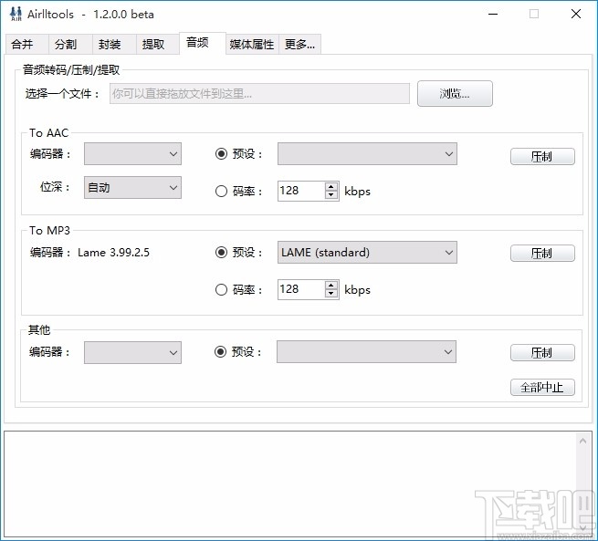
Task: Click the log output text area
Action: pyautogui.click(x=289, y=484)
